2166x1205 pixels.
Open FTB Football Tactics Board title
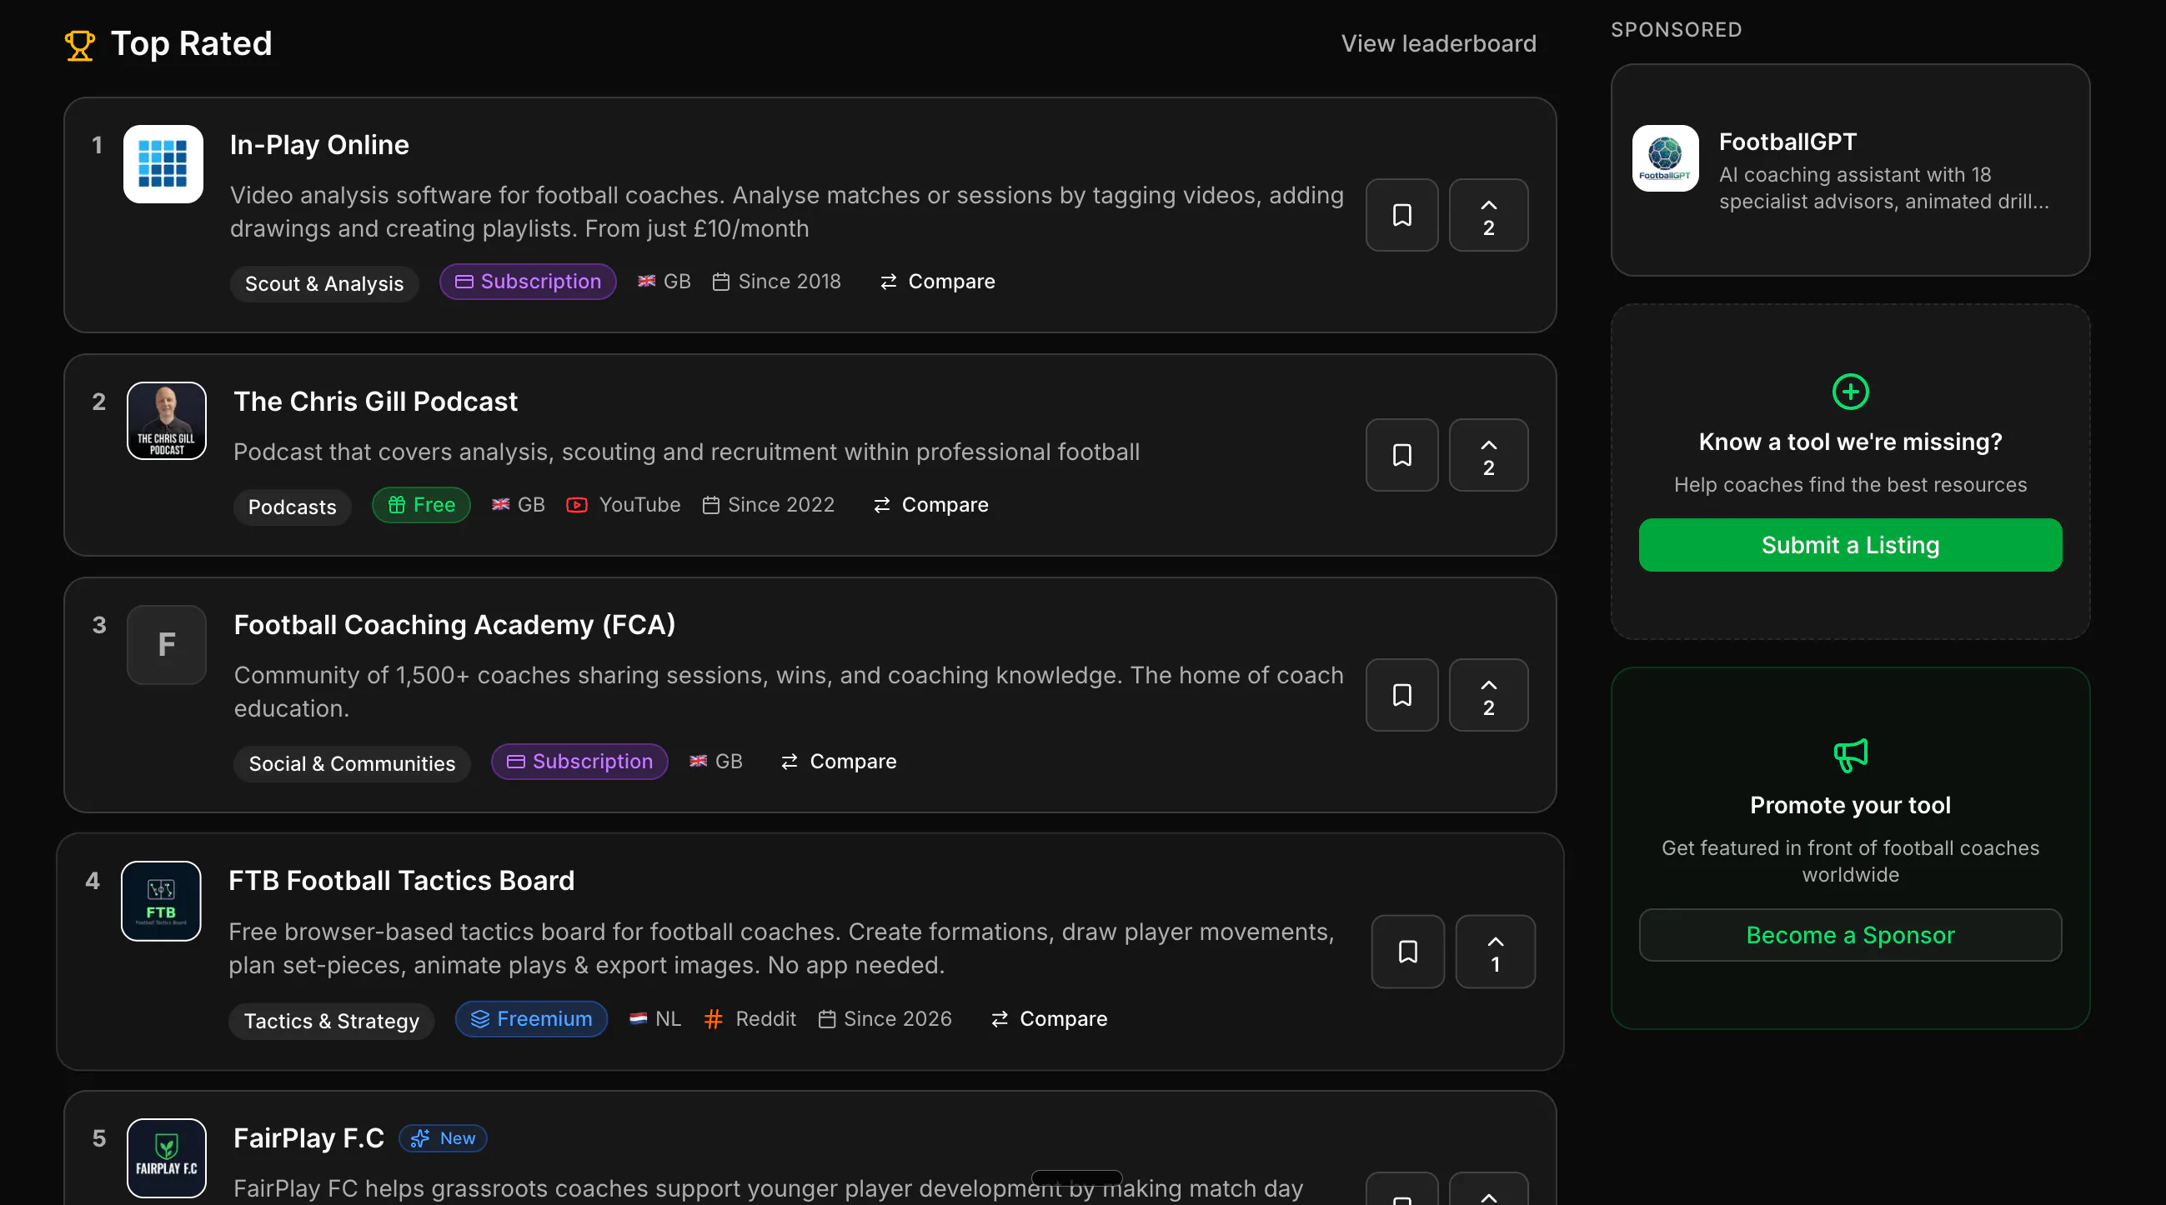[401, 881]
